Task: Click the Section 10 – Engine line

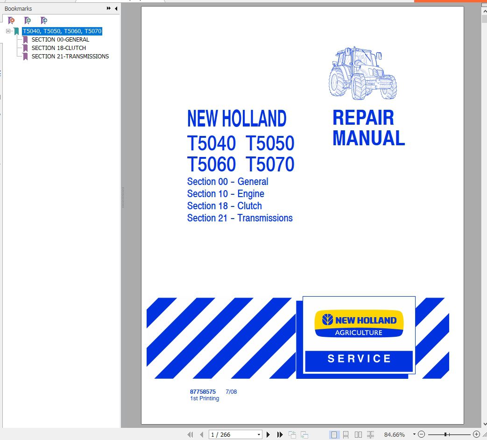Action: [x=226, y=193]
